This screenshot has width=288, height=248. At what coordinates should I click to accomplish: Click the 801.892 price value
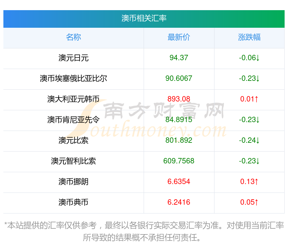(179, 140)
